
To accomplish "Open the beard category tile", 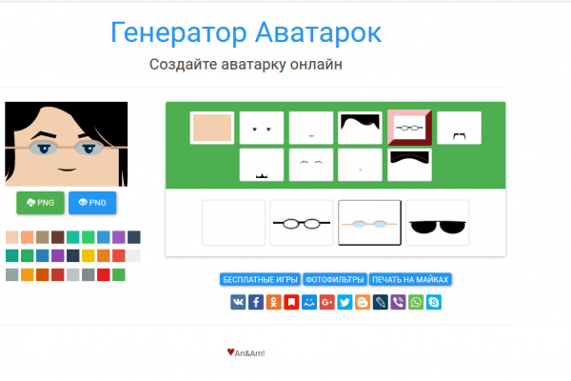I will [x=262, y=165].
